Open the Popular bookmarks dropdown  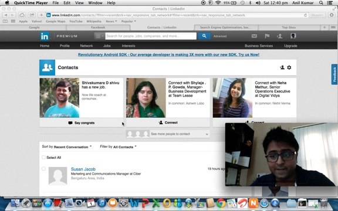click(x=129, y=21)
